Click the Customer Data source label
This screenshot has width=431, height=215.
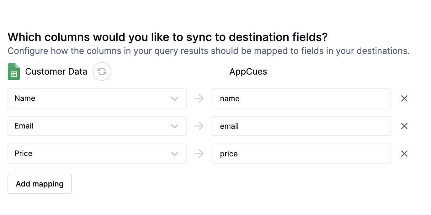56,72
